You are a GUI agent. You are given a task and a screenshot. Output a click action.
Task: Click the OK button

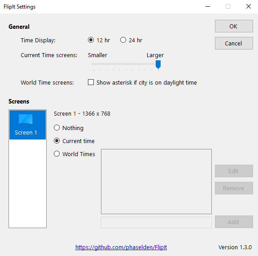tap(234, 26)
